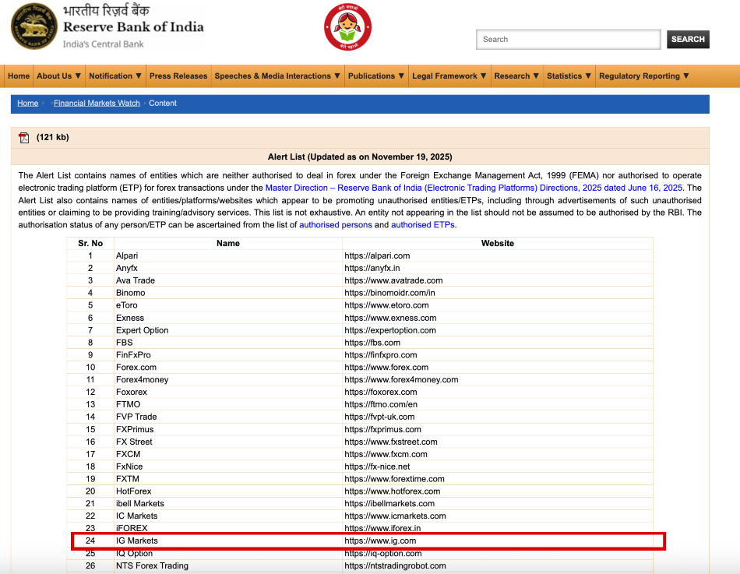Select the https://www.ig.com cell

click(498, 541)
